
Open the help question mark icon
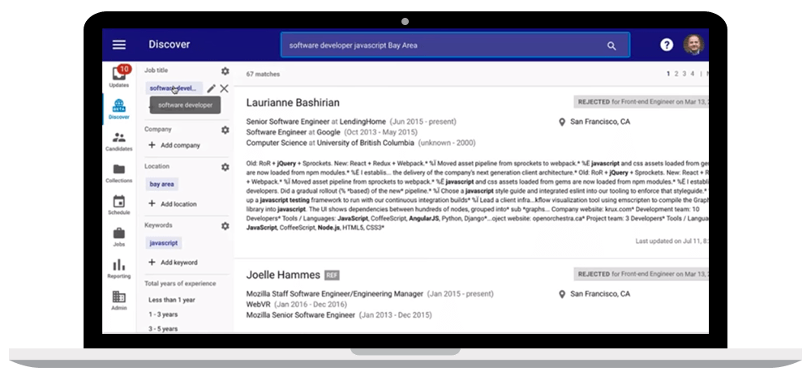click(x=667, y=45)
